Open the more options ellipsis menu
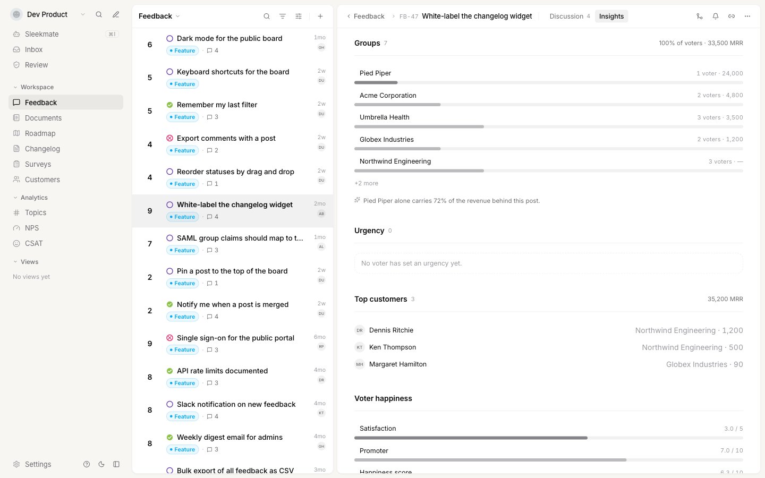765x478 pixels. coord(747,16)
